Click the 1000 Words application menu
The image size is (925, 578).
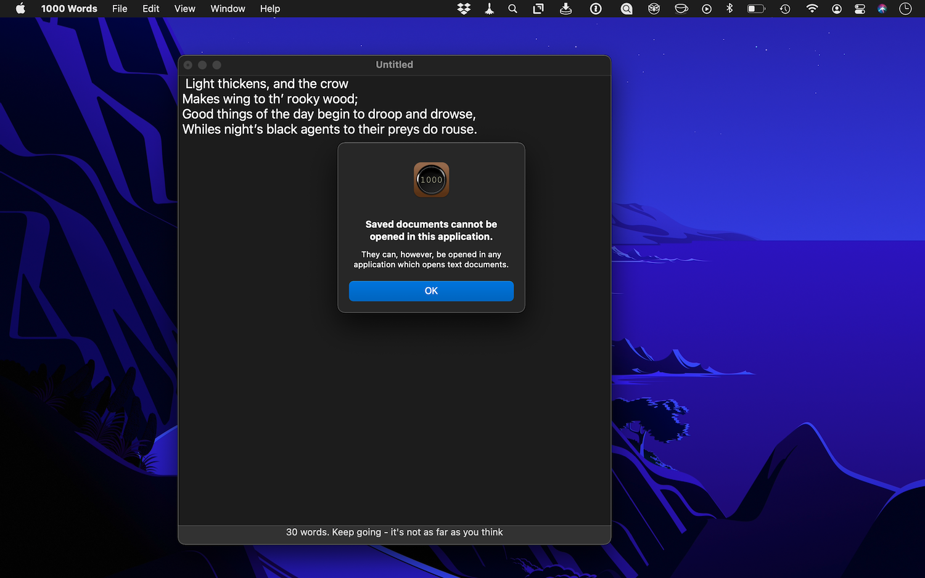click(69, 9)
